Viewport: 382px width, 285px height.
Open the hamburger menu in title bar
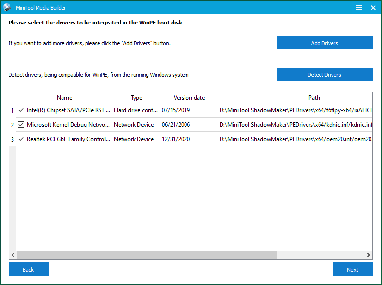point(359,8)
